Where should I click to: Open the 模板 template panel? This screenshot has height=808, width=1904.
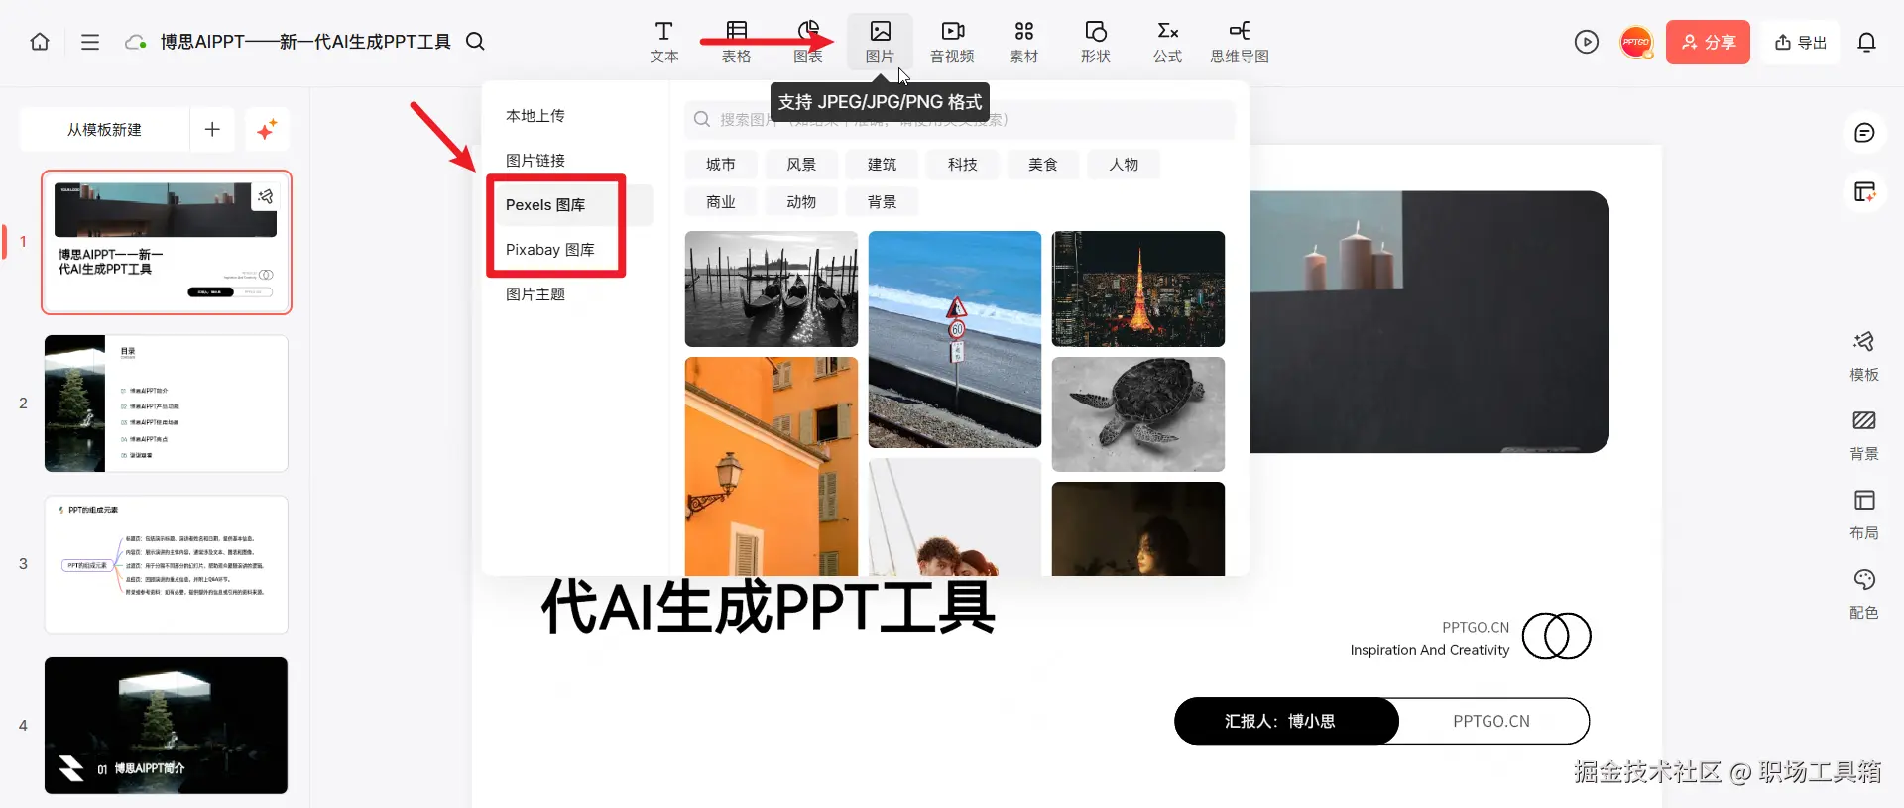pos(1864,356)
